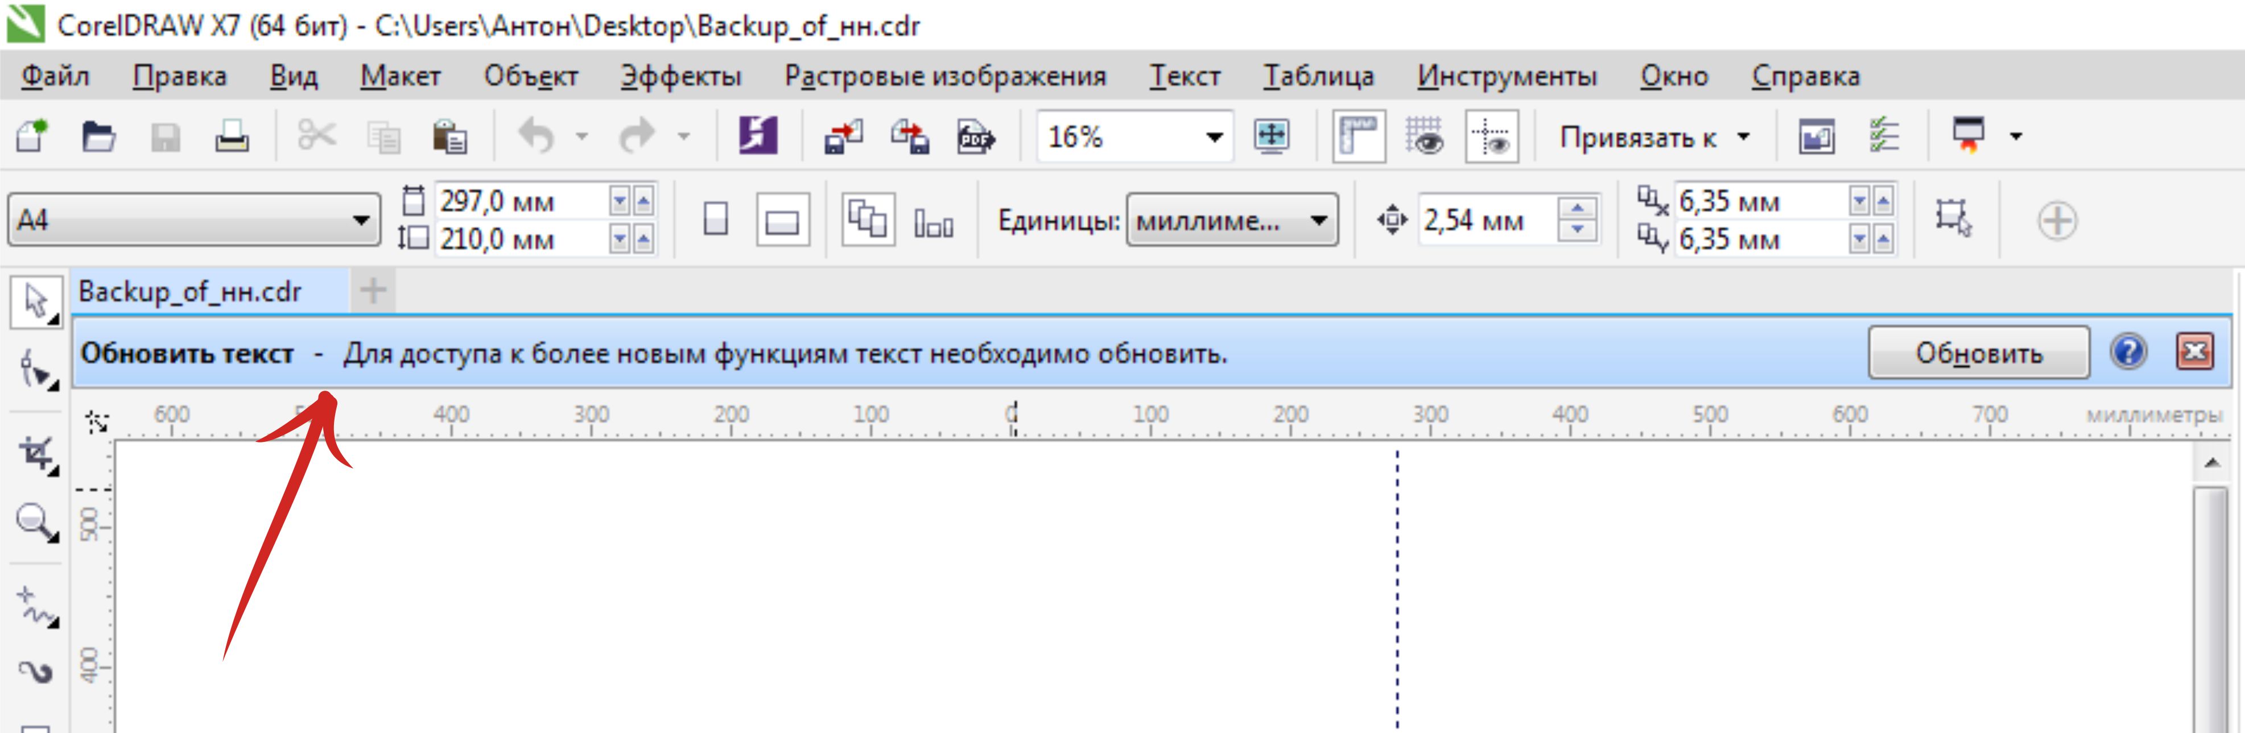Viewport: 2245px width, 733px height.
Task: Expand the application launcher dropdown arrow
Action: pos(2016,136)
